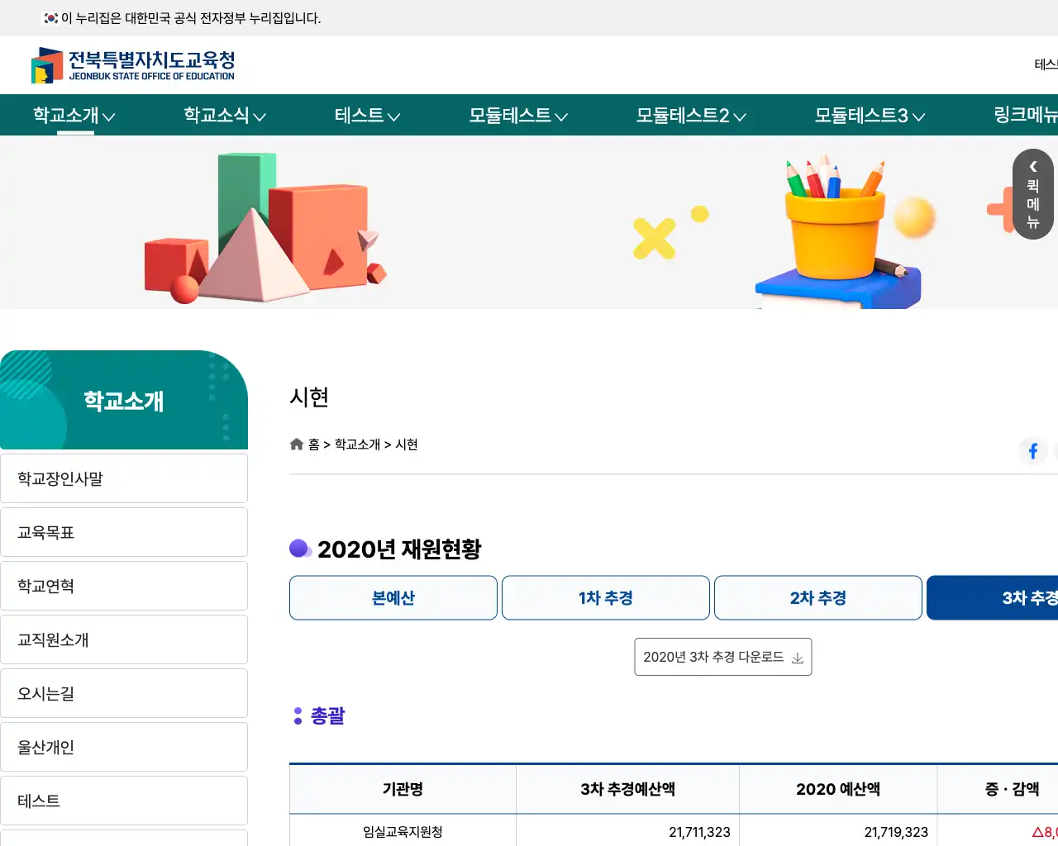Image resolution: width=1058 pixels, height=846 pixels.
Task: Click the pencil cup banner image
Action: [x=839, y=231]
